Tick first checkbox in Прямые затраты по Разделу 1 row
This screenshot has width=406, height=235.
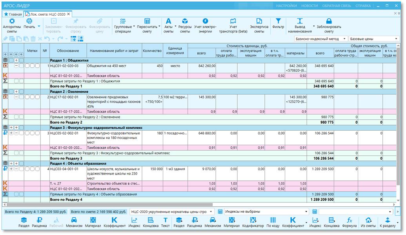coord(16,81)
